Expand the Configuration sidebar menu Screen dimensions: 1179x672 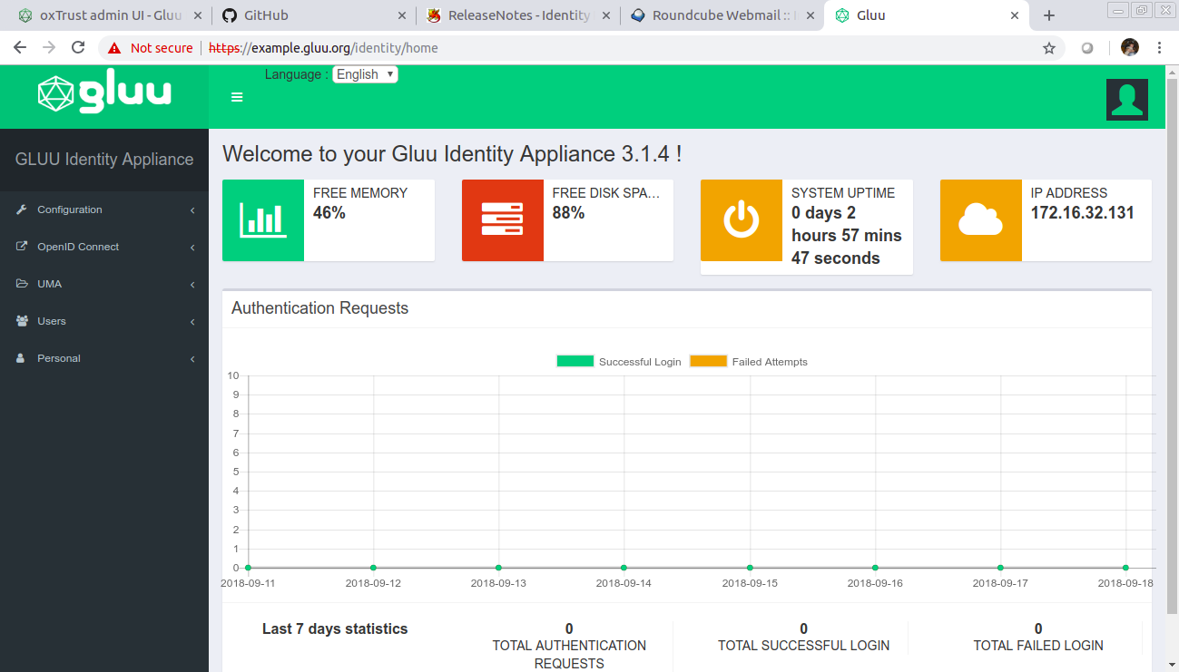[x=70, y=209]
